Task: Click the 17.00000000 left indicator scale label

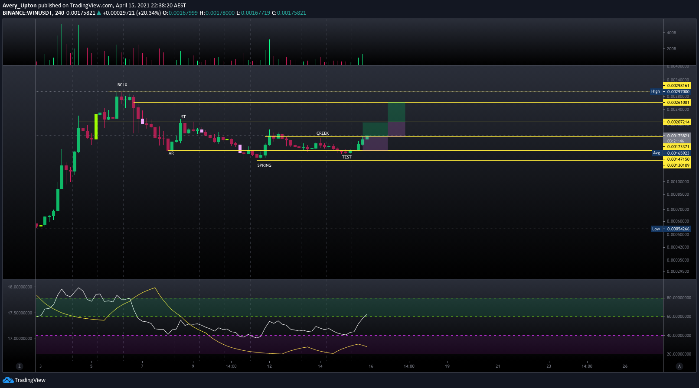Action: click(x=20, y=339)
